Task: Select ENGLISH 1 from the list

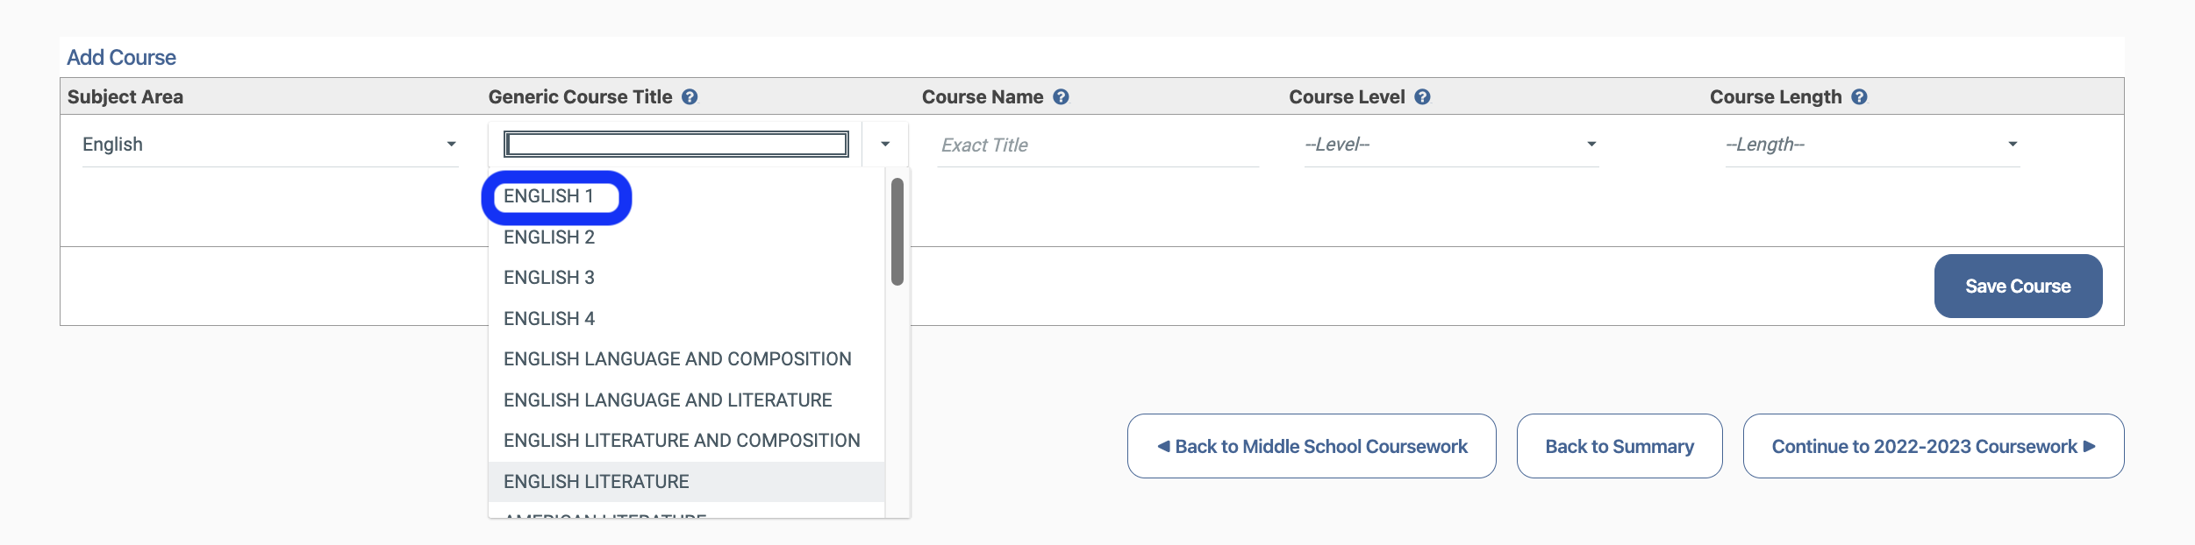Action: coord(549,196)
